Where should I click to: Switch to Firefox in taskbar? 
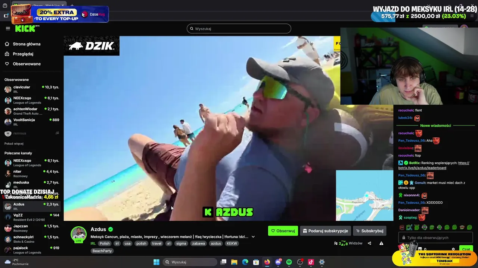[x=267, y=262]
